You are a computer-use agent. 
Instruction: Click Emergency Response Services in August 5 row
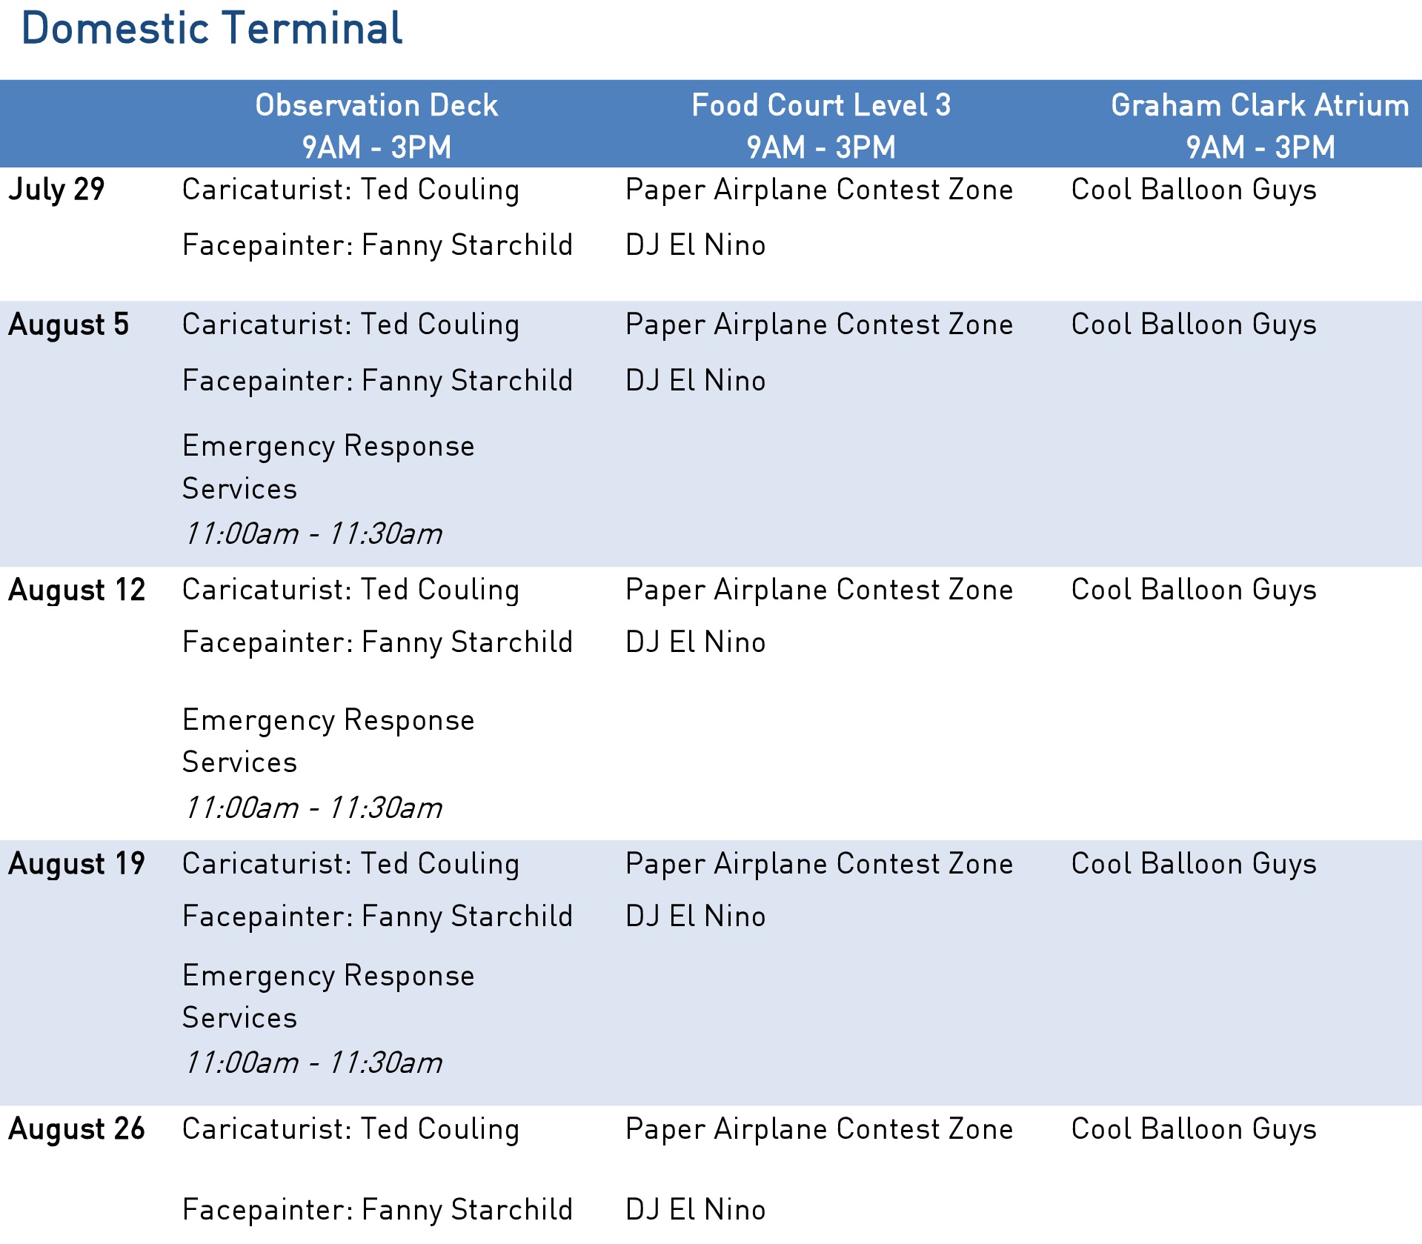(x=328, y=468)
